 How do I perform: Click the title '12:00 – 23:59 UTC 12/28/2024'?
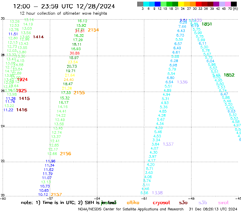(x=64, y=7)
